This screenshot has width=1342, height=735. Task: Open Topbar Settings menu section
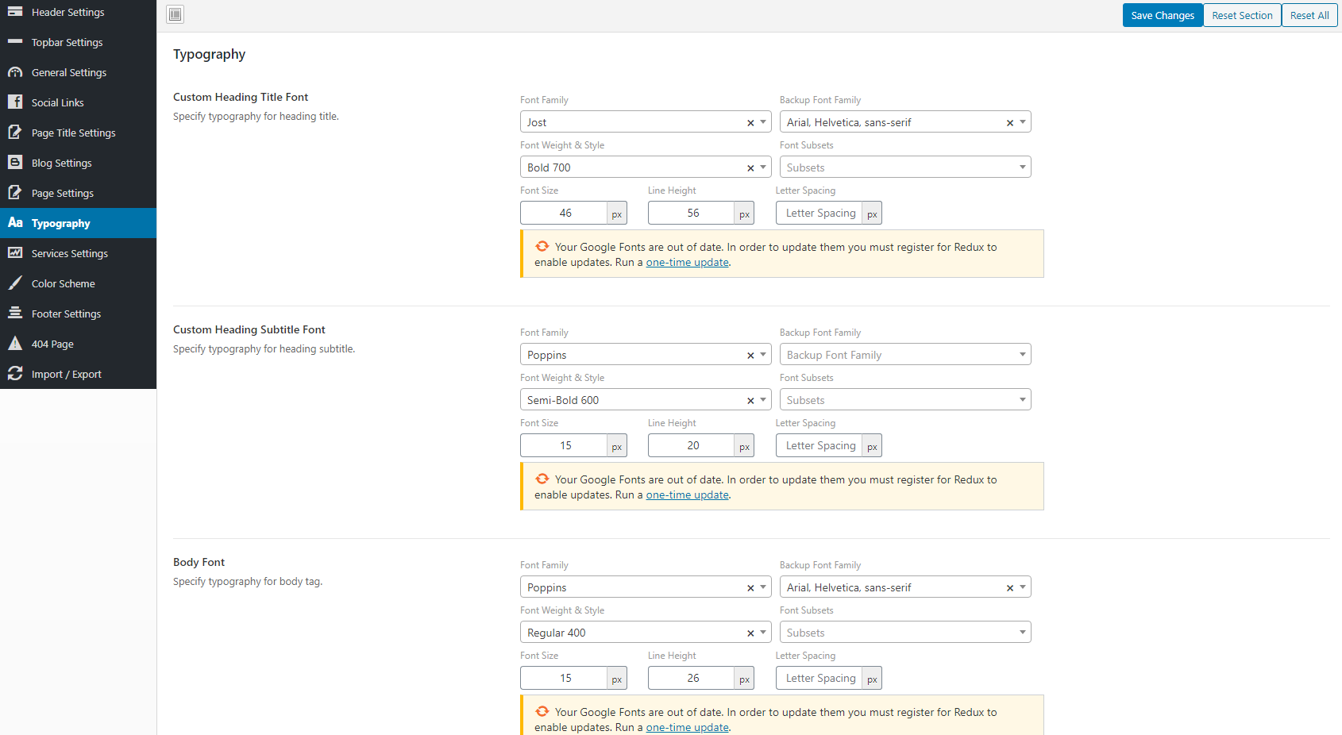click(78, 42)
